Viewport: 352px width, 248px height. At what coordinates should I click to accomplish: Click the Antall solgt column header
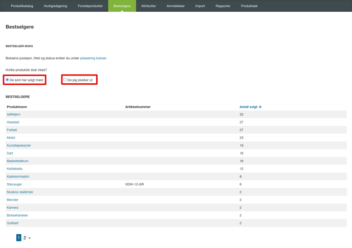tap(249, 107)
